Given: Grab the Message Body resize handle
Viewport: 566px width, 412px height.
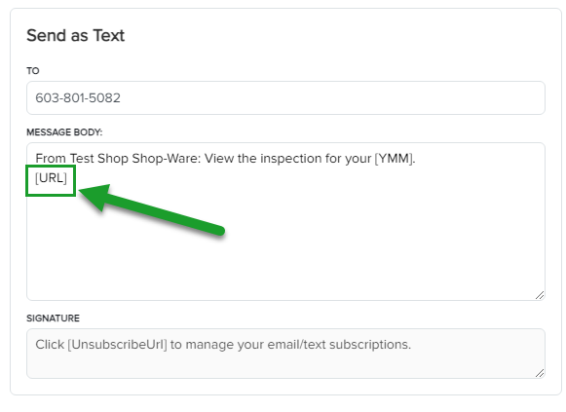Looking at the screenshot, I should tap(540, 295).
